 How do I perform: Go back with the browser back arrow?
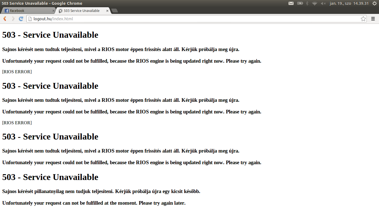pos(5,19)
